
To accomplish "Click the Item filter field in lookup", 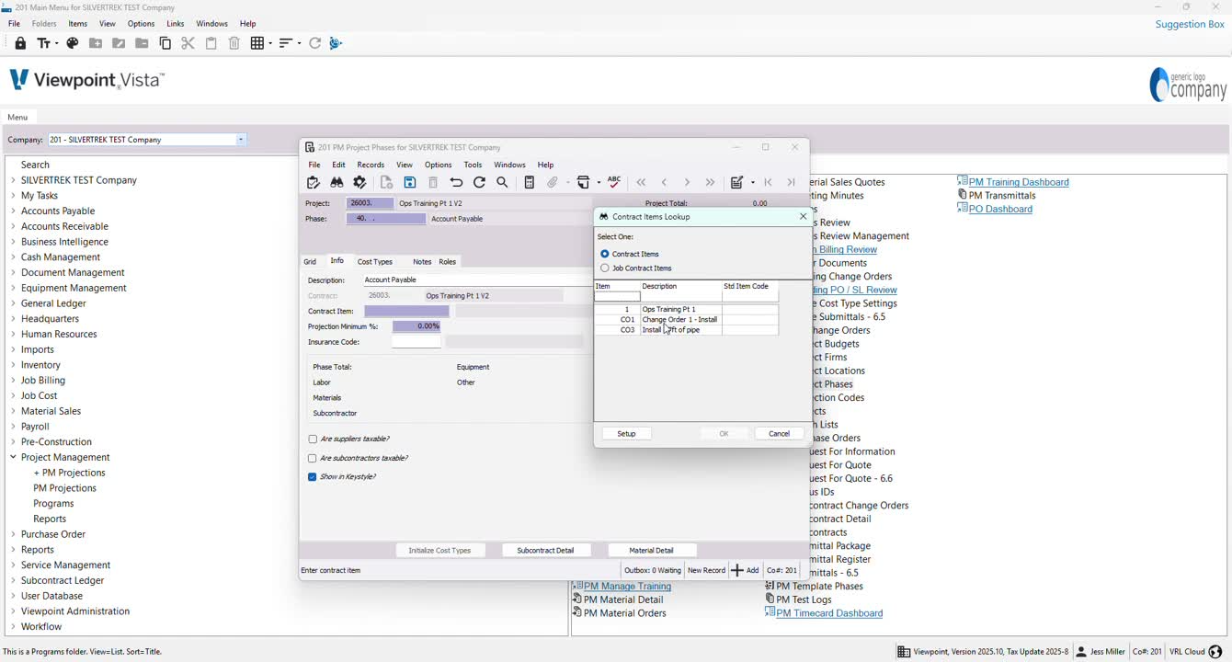I will (x=617, y=297).
